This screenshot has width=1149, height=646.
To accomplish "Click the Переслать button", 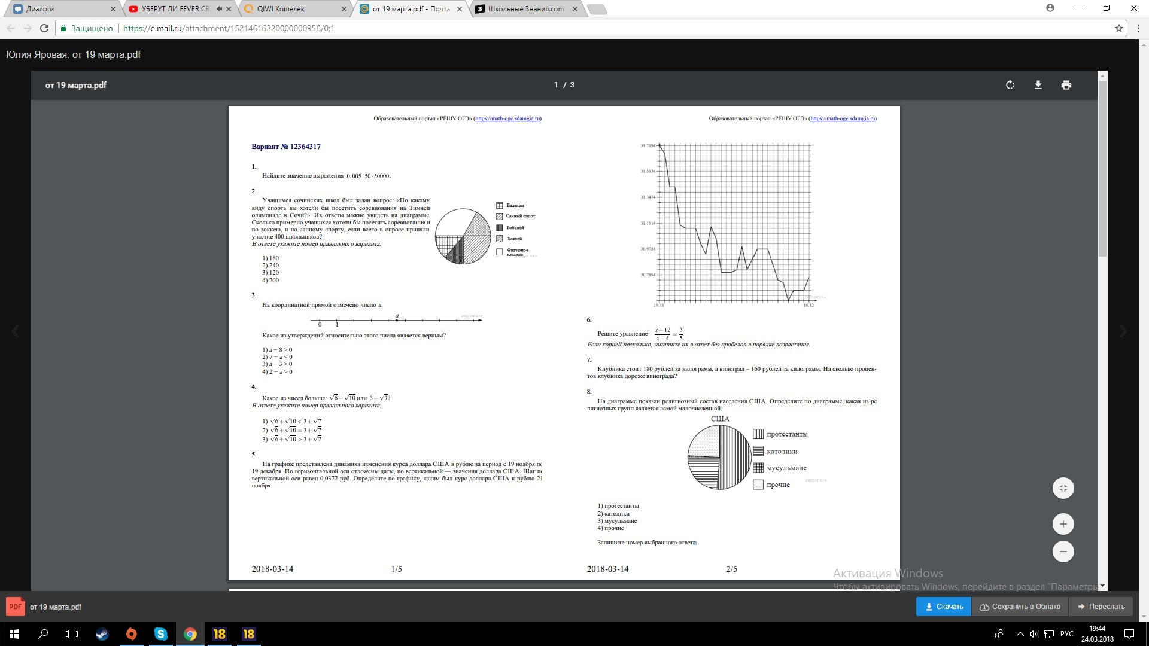I will (x=1101, y=607).
